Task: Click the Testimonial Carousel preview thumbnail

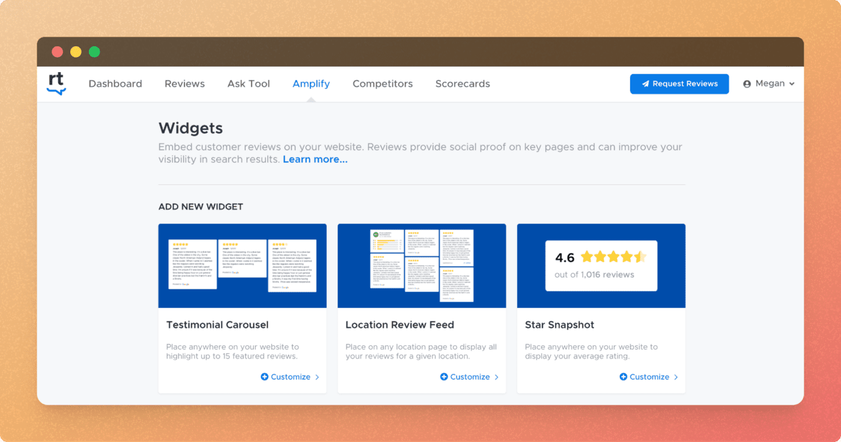Action: click(x=242, y=265)
